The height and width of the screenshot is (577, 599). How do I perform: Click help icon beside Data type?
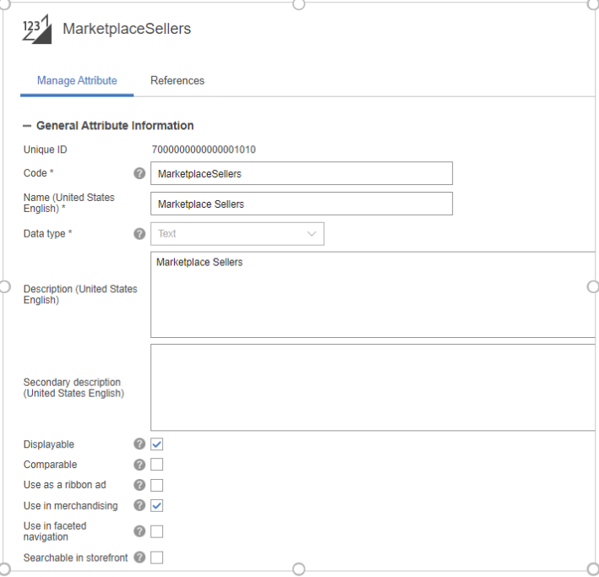click(140, 234)
